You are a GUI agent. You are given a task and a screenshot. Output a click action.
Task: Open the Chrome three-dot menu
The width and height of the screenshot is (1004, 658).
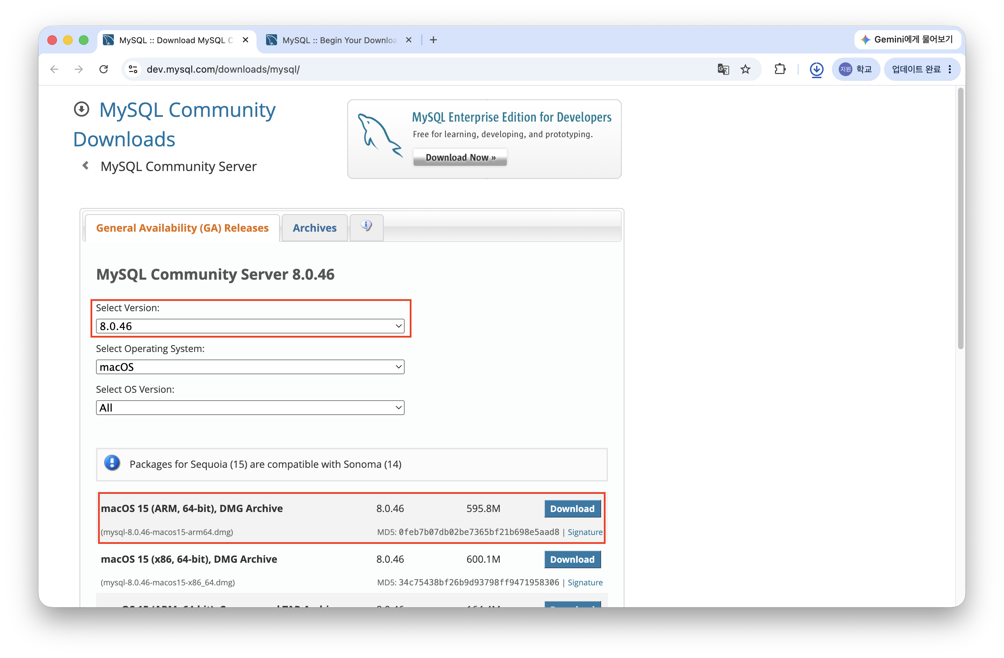949,69
